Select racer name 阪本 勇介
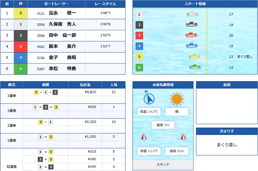 pyautogui.click(x=62, y=46)
